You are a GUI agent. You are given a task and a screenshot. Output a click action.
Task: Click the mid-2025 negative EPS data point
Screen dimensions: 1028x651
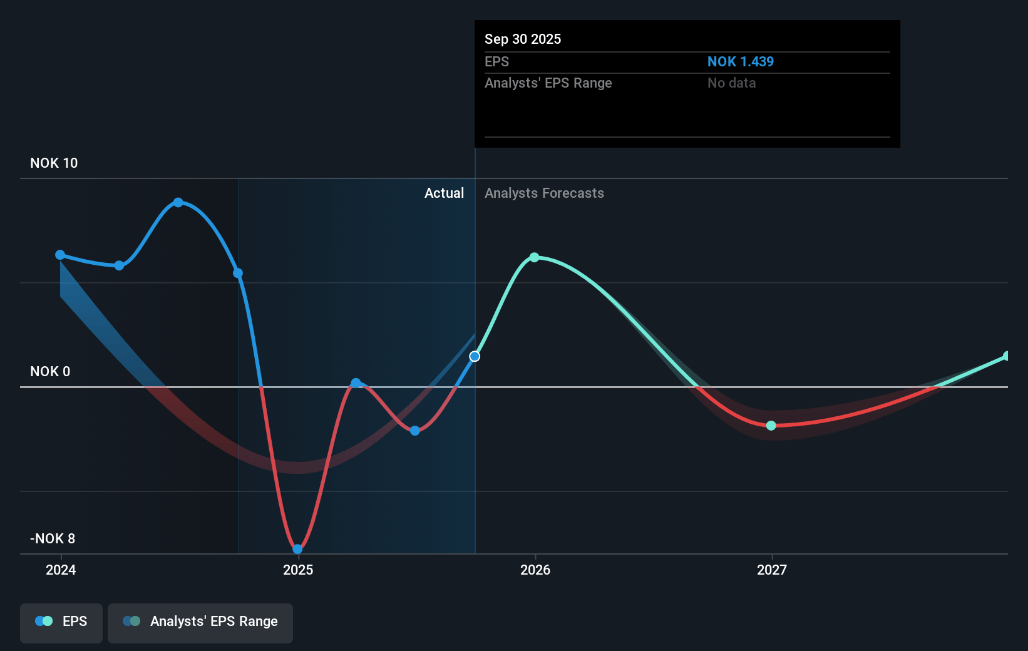tap(414, 431)
